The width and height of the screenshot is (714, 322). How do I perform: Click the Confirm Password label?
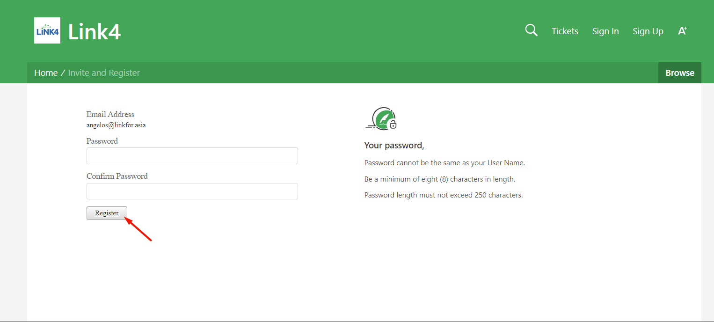pos(117,176)
